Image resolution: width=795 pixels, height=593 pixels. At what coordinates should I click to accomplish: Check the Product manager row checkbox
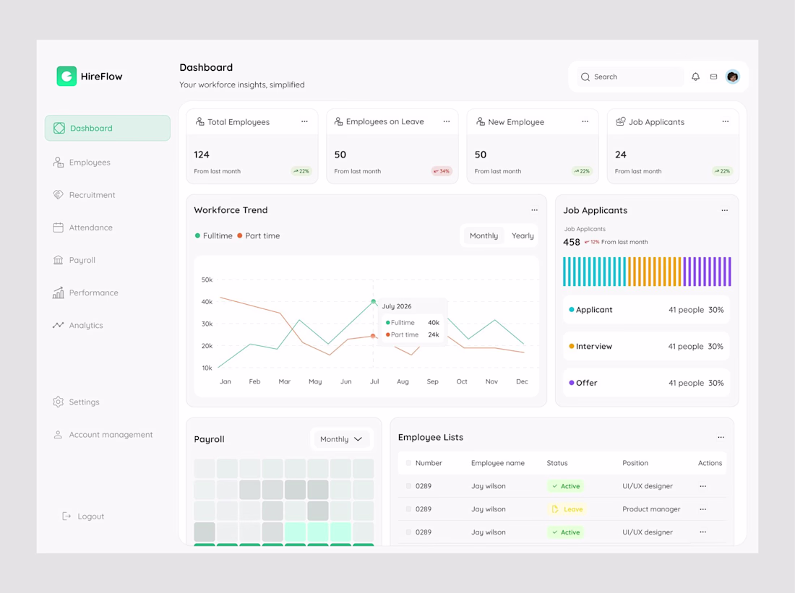(x=408, y=509)
